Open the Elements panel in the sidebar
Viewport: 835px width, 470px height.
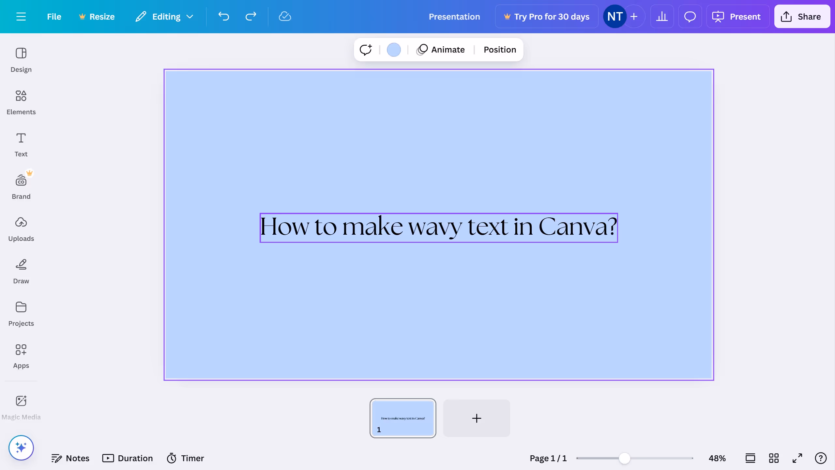(x=21, y=102)
